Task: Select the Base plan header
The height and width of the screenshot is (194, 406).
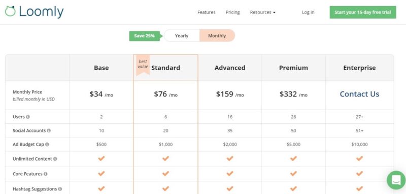Action: click(101, 68)
